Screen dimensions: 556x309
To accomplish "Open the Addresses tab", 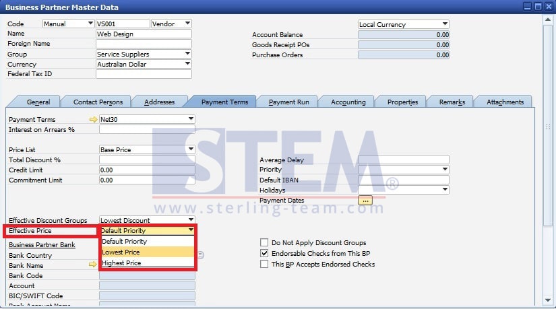I will point(159,102).
